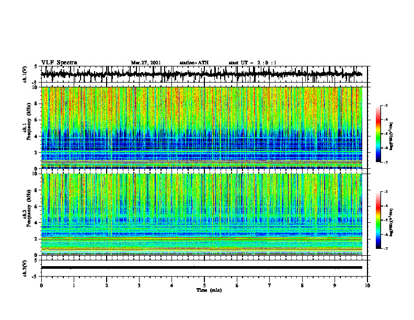Click the "2" time axis tick label

pyautogui.click(x=107, y=285)
